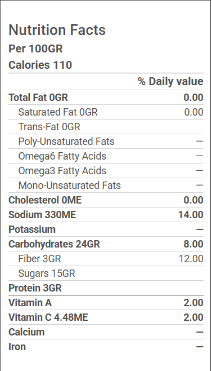Click the Saturated Fat 0GR entry

click(58, 112)
